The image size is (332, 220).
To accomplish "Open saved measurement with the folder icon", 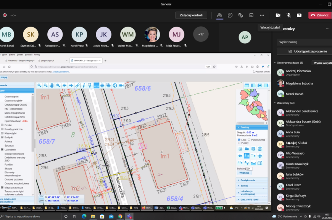I will click(x=247, y=149).
